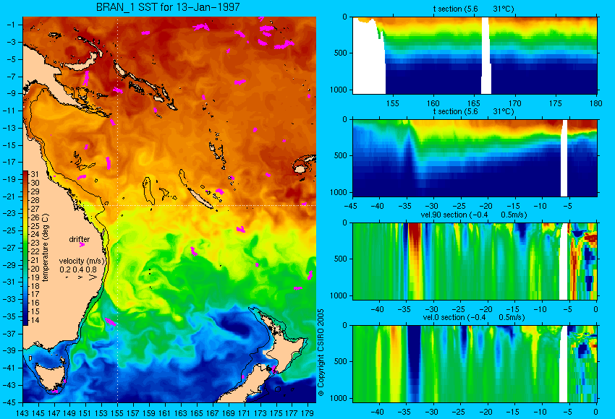Select the '0.2' velocity legend value
The height and width of the screenshot is (419, 615).
click(65, 269)
